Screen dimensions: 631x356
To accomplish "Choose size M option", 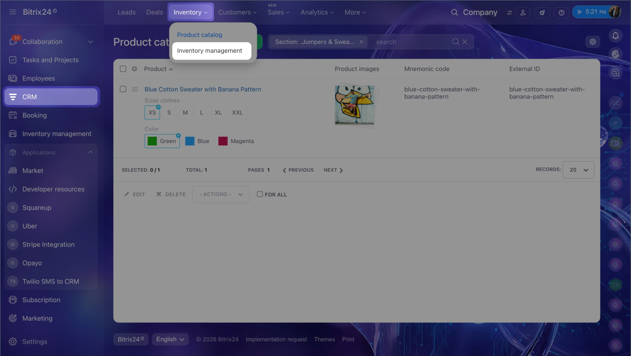I will pyautogui.click(x=185, y=112).
